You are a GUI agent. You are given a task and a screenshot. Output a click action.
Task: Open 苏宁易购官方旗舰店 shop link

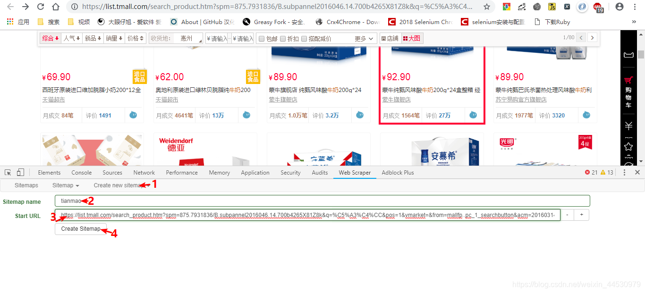tap(521, 100)
